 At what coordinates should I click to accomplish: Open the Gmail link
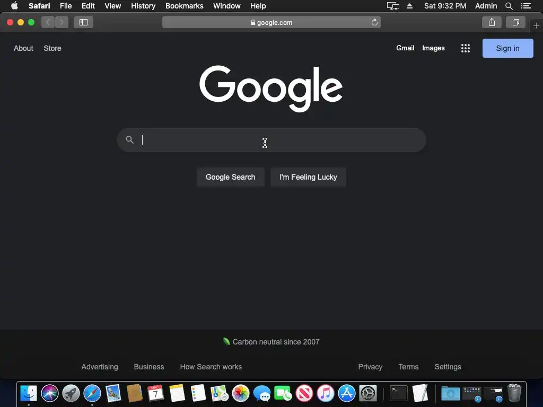point(405,48)
